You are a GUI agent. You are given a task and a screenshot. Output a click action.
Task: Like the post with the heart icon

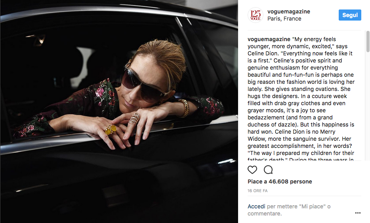(x=252, y=170)
